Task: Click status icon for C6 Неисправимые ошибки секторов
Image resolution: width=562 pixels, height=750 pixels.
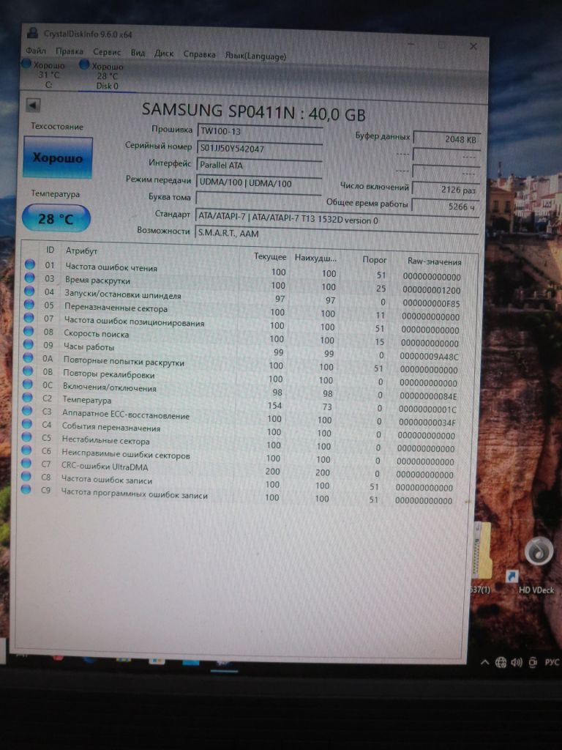Action: (x=26, y=450)
